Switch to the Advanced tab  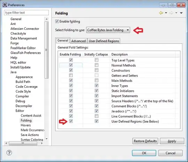79,41
